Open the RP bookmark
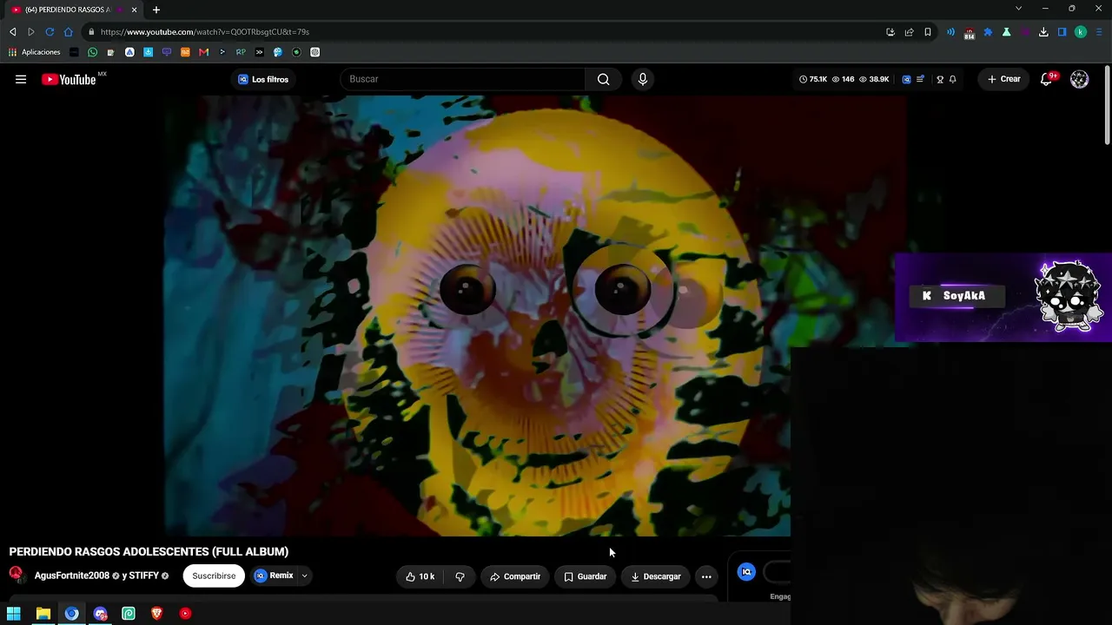Image resolution: width=1112 pixels, height=625 pixels. [241, 52]
